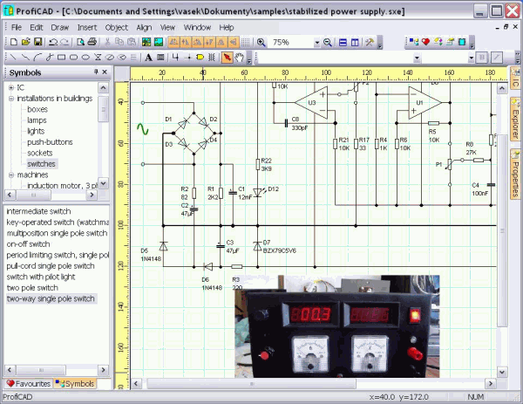Tile windows horizontally
The height and width of the screenshot is (404, 523).
[343, 43]
